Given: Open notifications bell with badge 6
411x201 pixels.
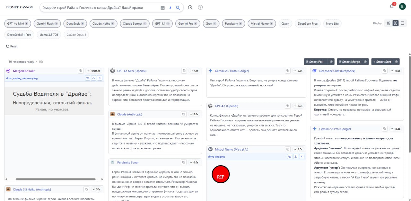Looking at the screenshot, I should (392, 6).
